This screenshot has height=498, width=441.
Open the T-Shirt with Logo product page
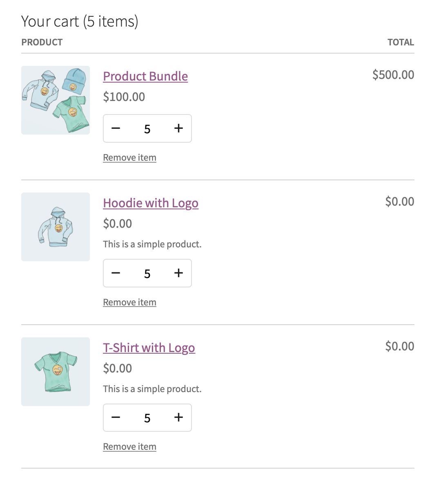coord(149,348)
